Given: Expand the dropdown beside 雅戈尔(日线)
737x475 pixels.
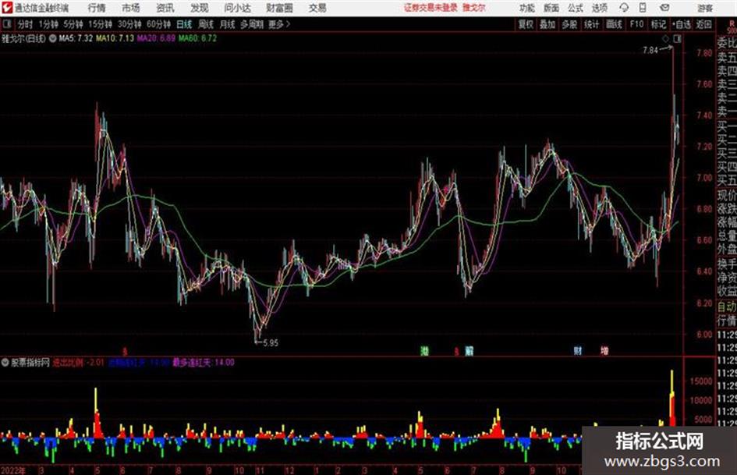Looking at the screenshot, I should tap(53, 38).
